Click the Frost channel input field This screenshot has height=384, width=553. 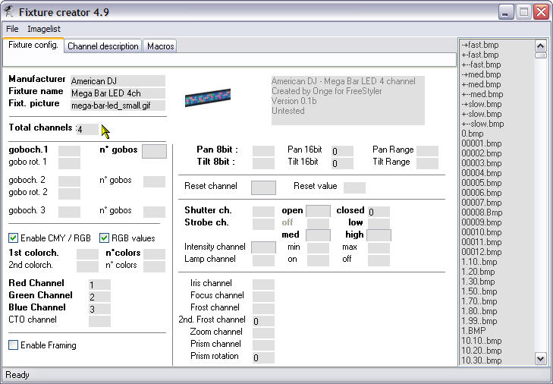tap(263, 309)
